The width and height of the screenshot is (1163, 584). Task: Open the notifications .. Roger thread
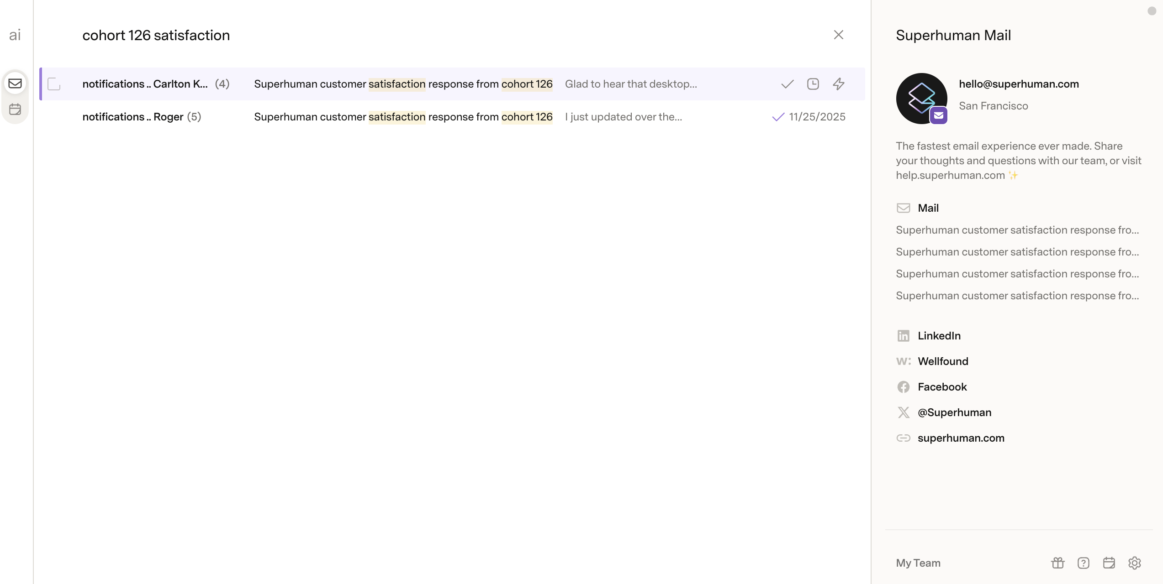point(452,117)
